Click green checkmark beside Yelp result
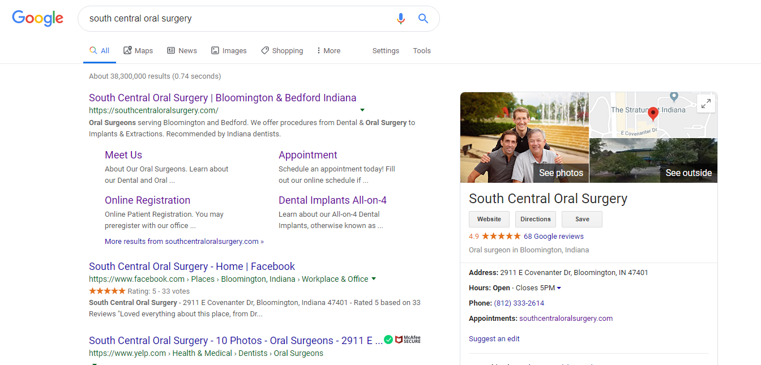The height and width of the screenshot is (365, 761). click(388, 340)
